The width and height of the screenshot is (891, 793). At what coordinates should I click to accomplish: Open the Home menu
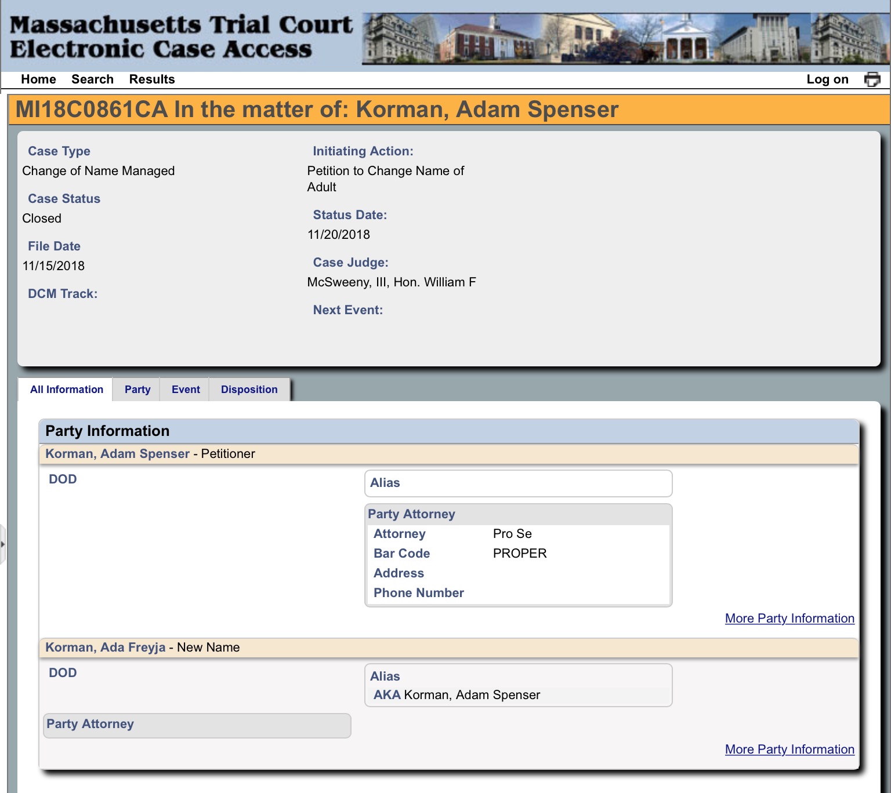38,79
